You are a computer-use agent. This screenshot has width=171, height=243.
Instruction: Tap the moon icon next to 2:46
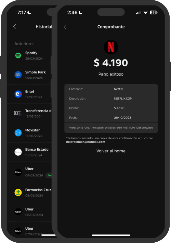pos(81,13)
